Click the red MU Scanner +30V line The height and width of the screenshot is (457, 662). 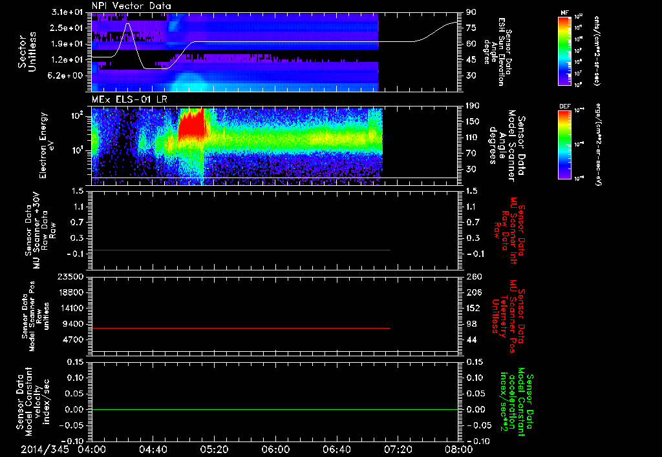pos(240,250)
